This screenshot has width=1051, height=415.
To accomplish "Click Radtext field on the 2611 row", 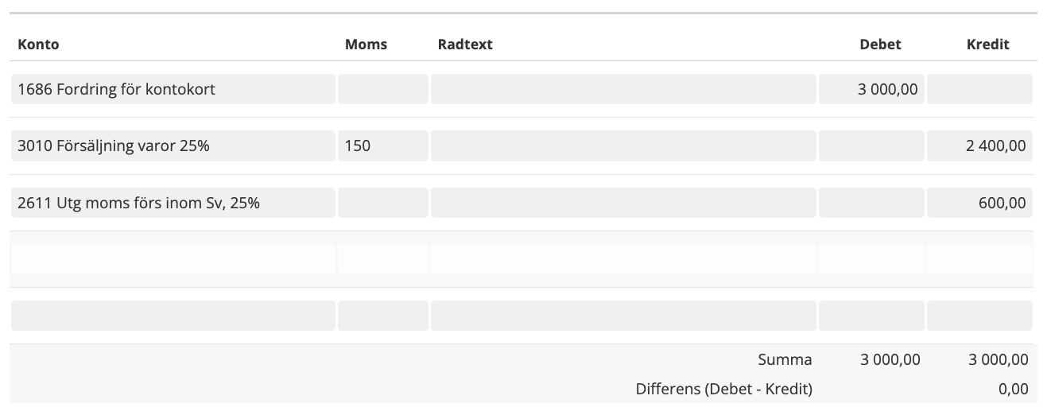I will click(623, 203).
